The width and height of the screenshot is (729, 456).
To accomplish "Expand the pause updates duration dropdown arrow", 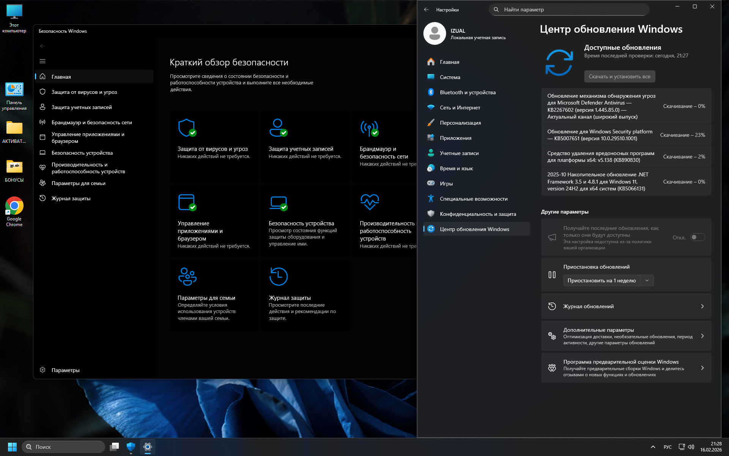I will click(x=647, y=280).
